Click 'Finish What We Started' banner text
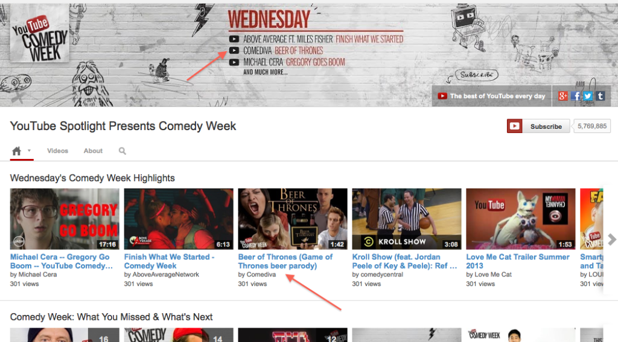Image resolution: width=618 pixels, height=342 pixels. (x=369, y=39)
